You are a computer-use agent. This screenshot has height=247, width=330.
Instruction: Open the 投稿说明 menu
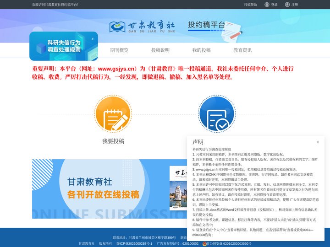(x=160, y=50)
